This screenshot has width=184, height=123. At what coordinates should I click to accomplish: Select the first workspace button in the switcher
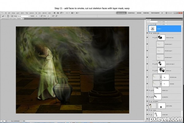(x=121, y=13)
